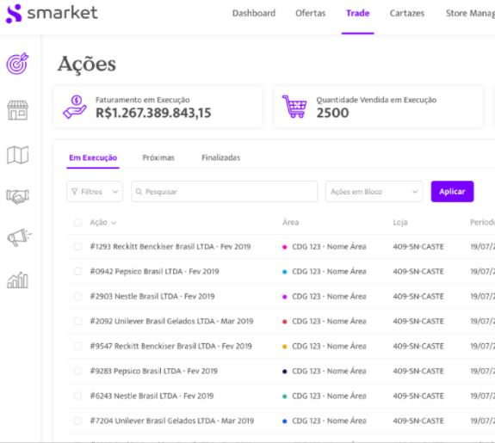Screen dimensions: 495x443
Task: Focus the Pesquisar search field
Action: pyautogui.click(x=224, y=192)
